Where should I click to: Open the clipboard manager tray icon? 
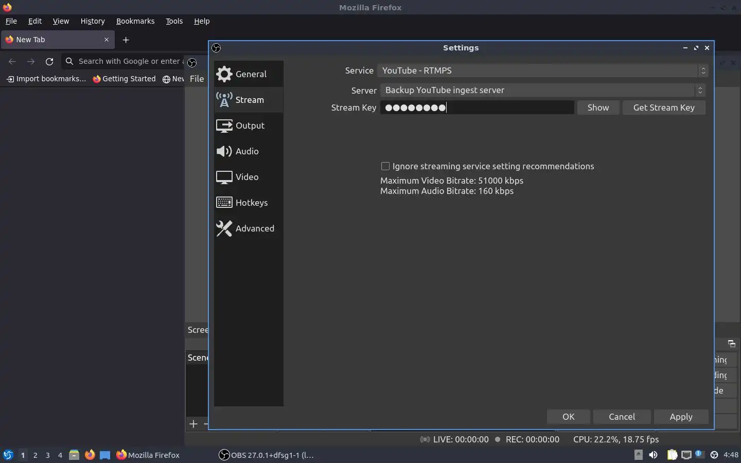672,455
